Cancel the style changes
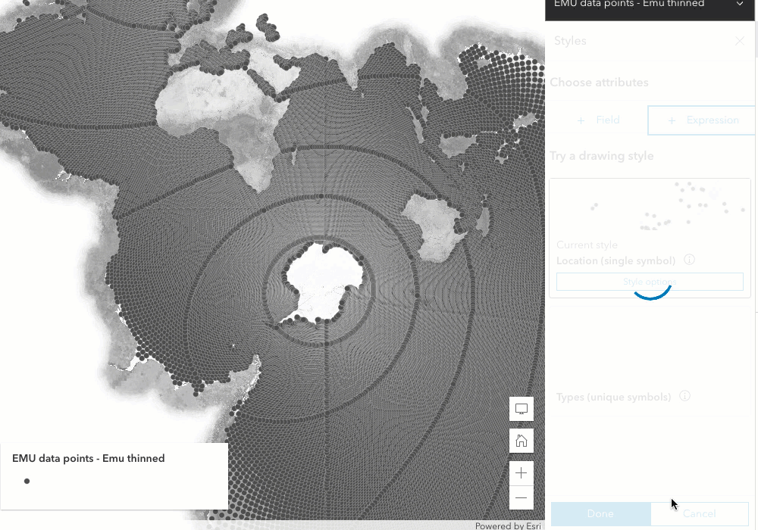 (699, 513)
